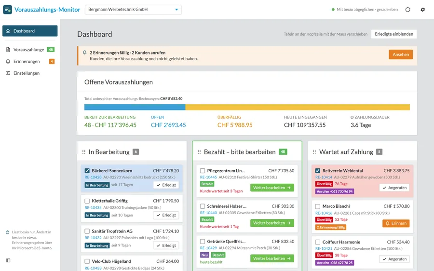This screenshot has width=434, height=271.
Task: Open Einstellungen in the sidebar
Action: pyautogui.click(x=30, y=73)
